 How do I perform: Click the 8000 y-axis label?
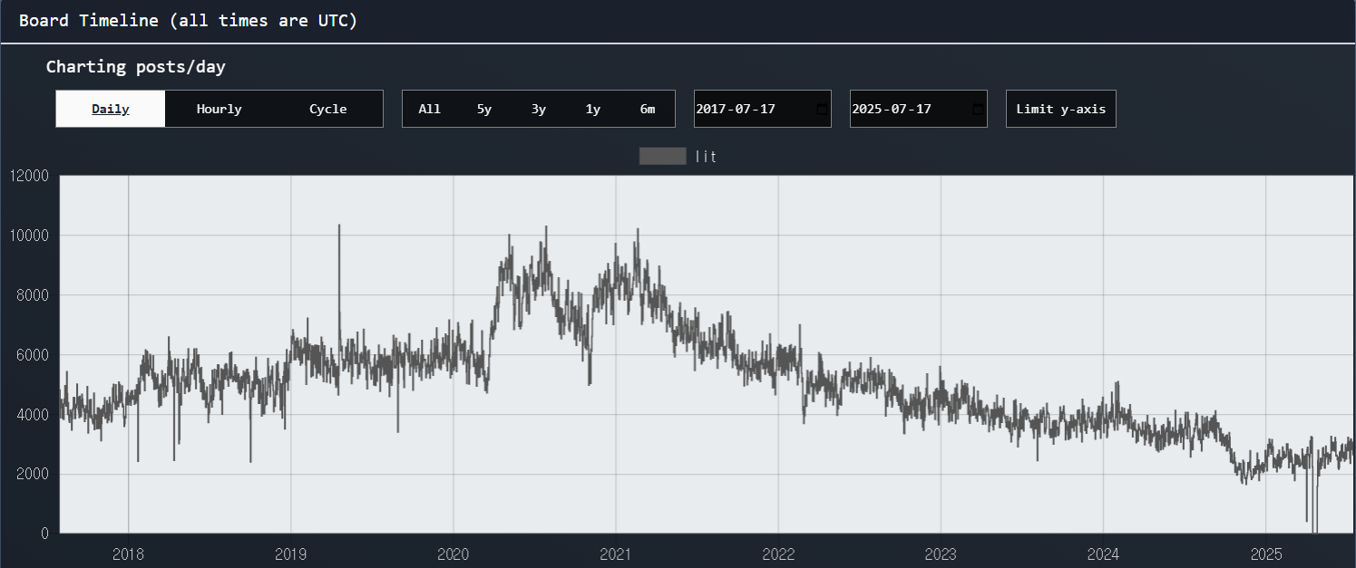pyautogui.click(x=33, y=295)
